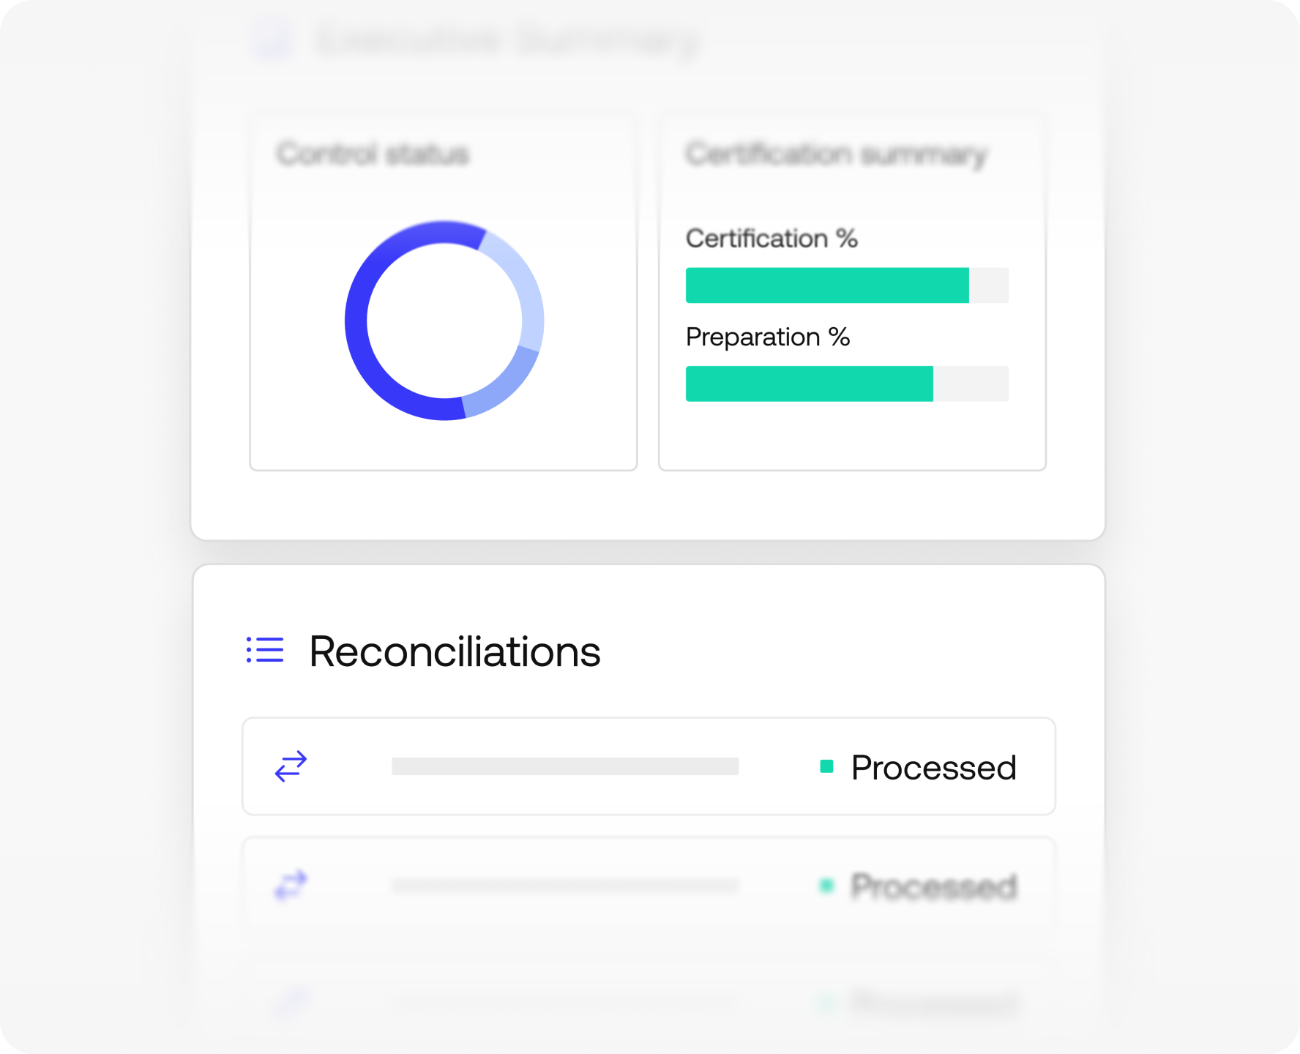Click the Reconciliations heading

[x=455, y=651]
